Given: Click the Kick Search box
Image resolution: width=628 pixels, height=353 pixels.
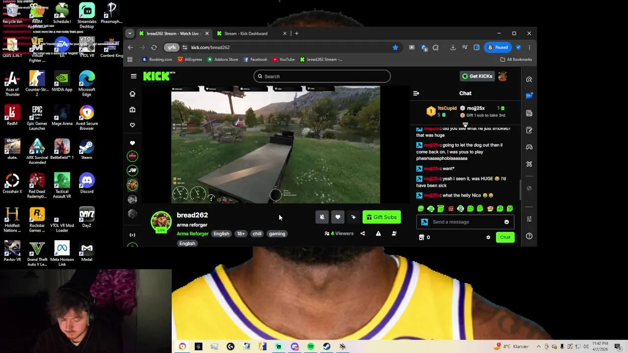Looking at the screenshot, I should 322,76.
